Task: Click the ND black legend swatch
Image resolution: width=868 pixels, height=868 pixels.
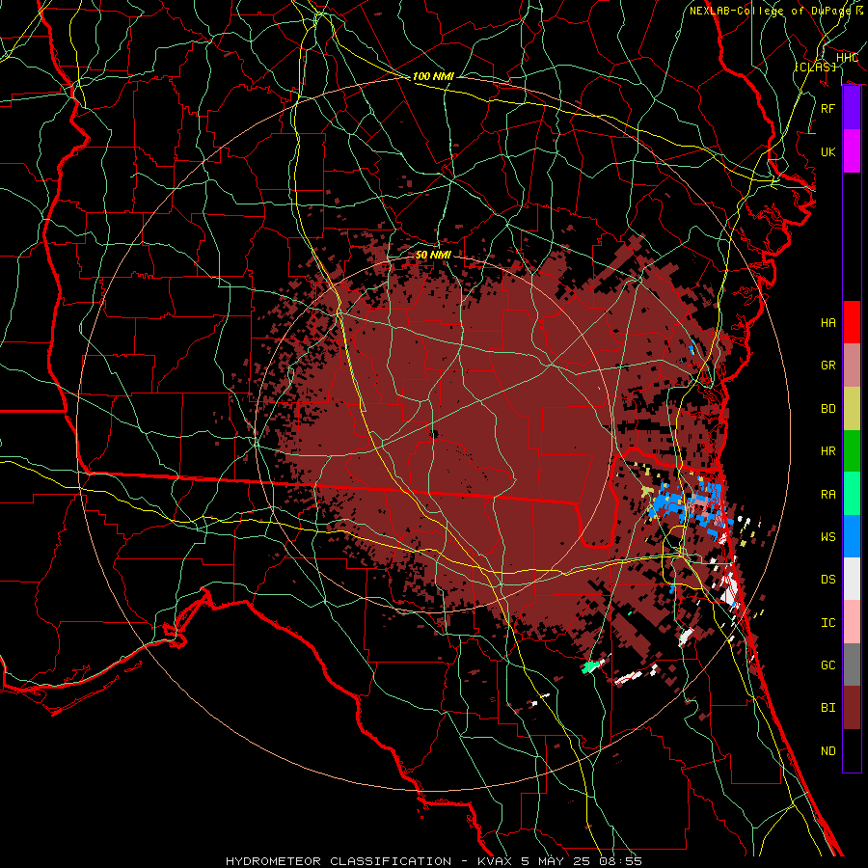Action: pyautogui.click(x=852, y=750)
